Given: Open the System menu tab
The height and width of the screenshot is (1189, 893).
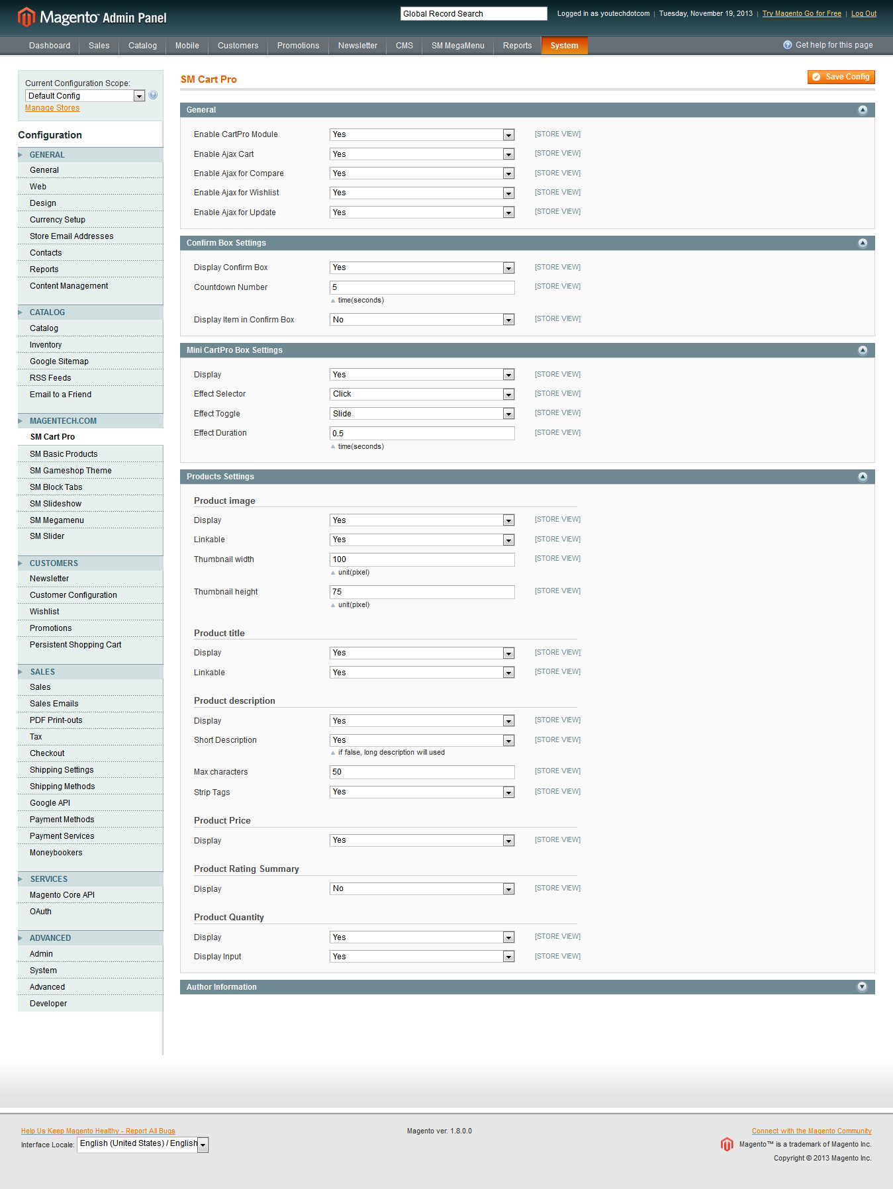Looking at the screenshot, I should pos(564,46).
